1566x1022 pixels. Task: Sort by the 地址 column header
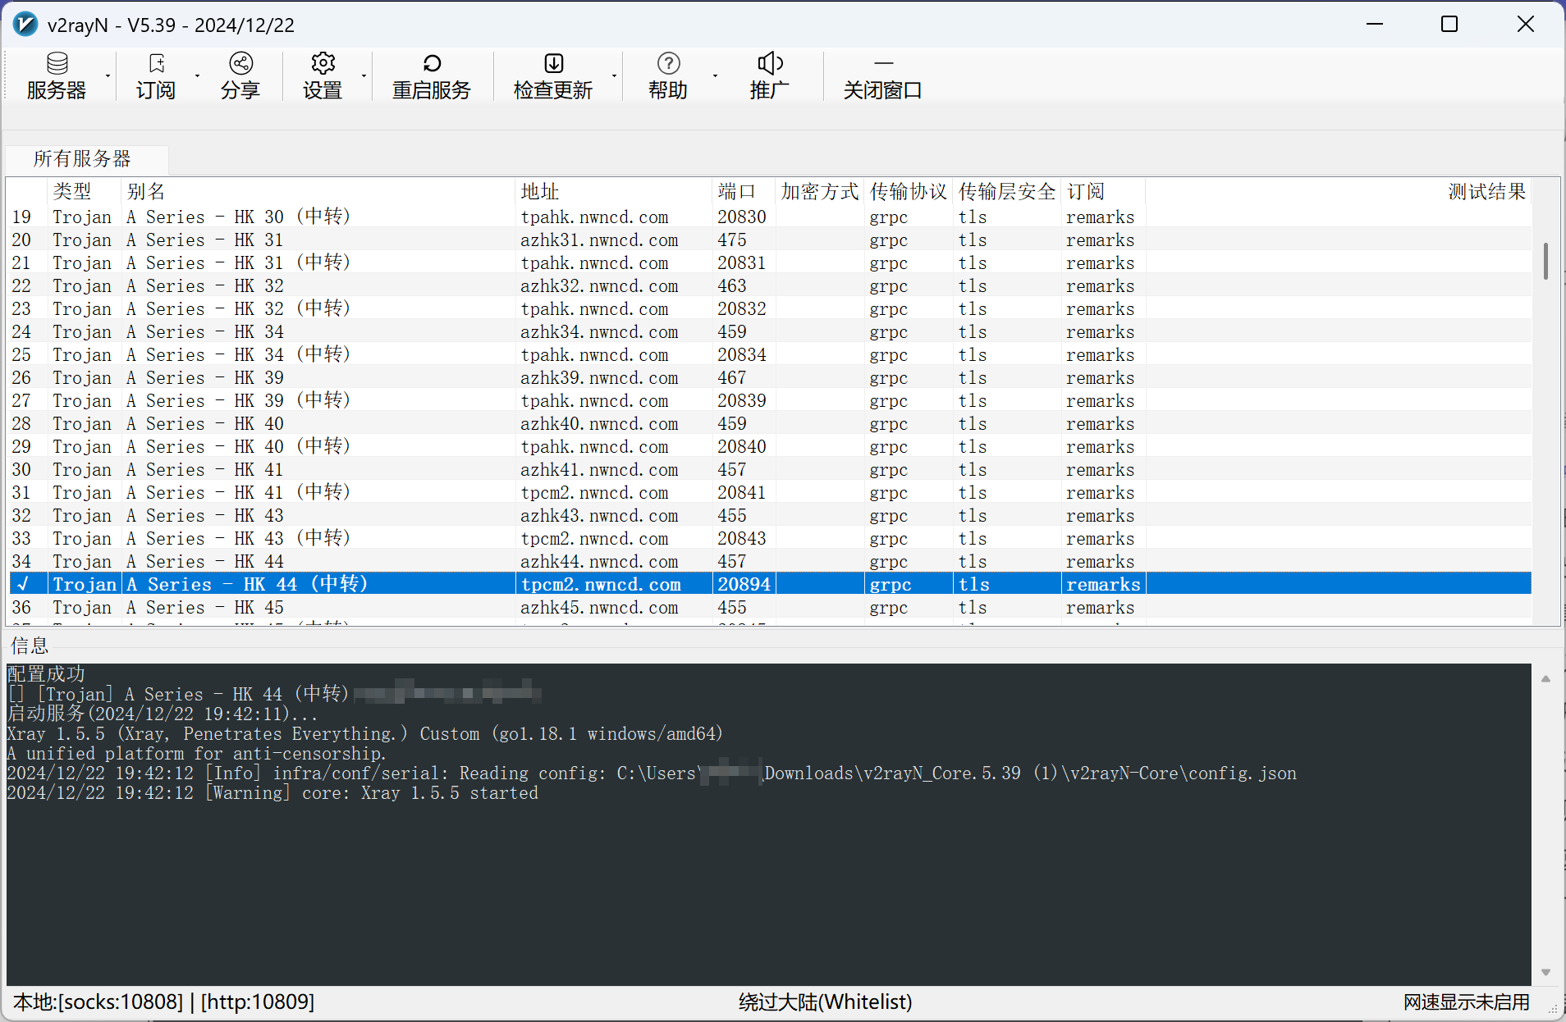tap(613, 191)
